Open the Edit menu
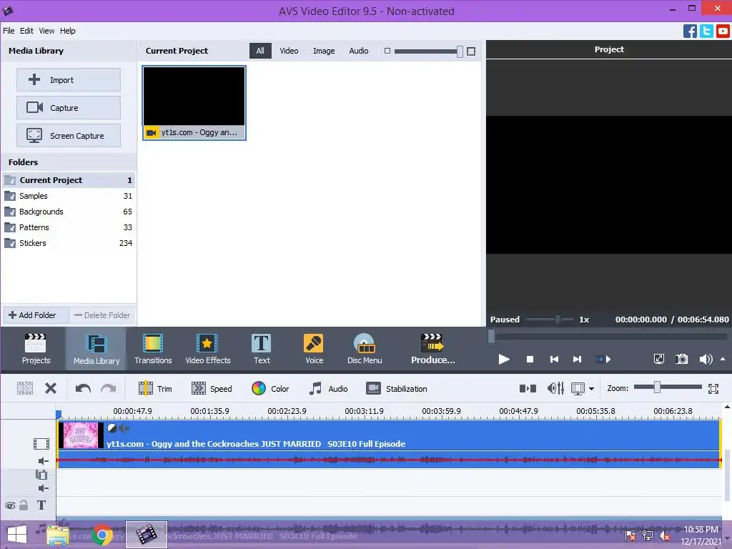 [26, 31]
